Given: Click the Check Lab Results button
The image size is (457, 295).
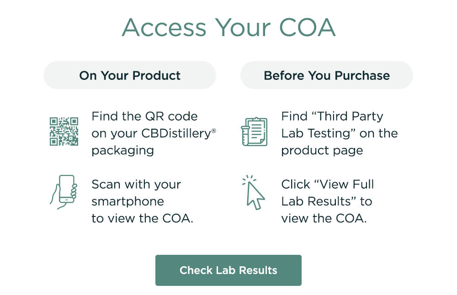Looking at the screenshot, I should [x=228, y=270].
